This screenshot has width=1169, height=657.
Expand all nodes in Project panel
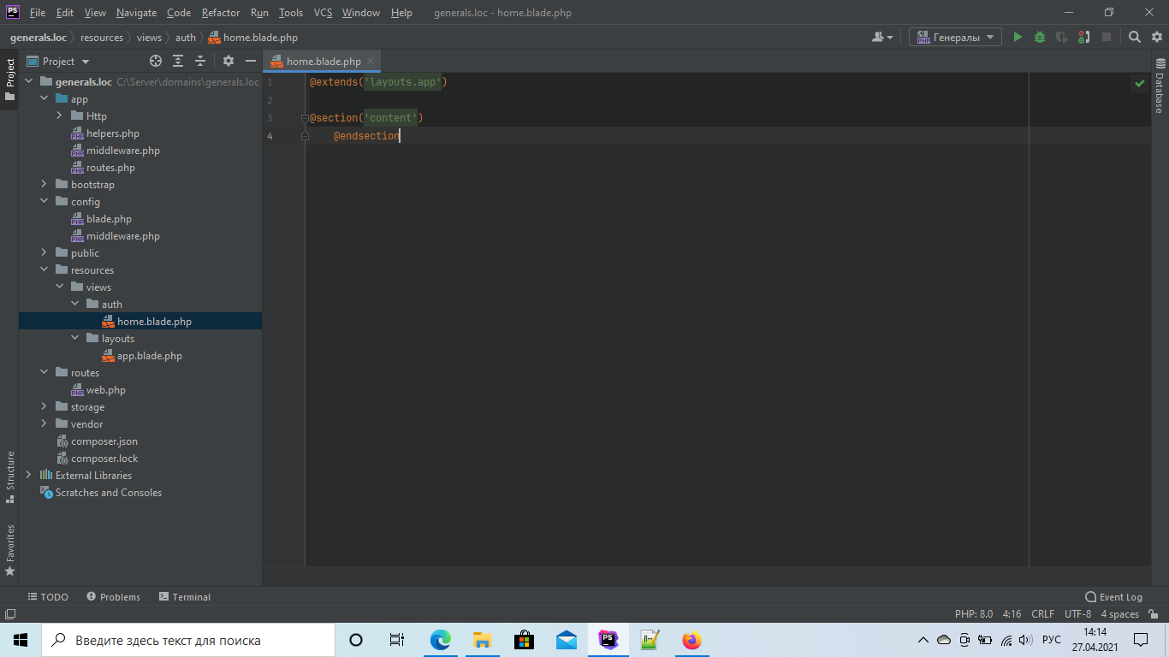point(178,61)
